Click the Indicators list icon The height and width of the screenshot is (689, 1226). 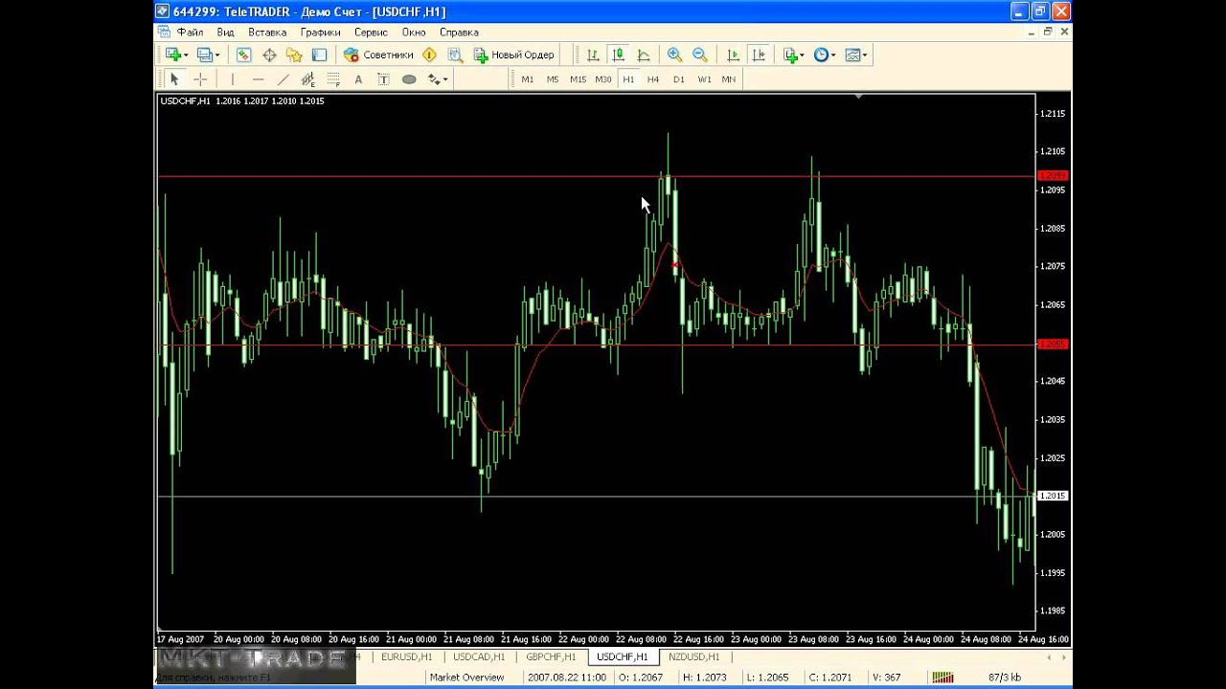tap(790, 55)
